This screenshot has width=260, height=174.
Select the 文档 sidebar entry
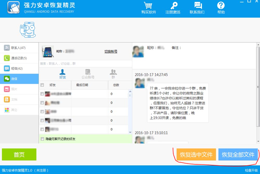[x=19, y=99]
